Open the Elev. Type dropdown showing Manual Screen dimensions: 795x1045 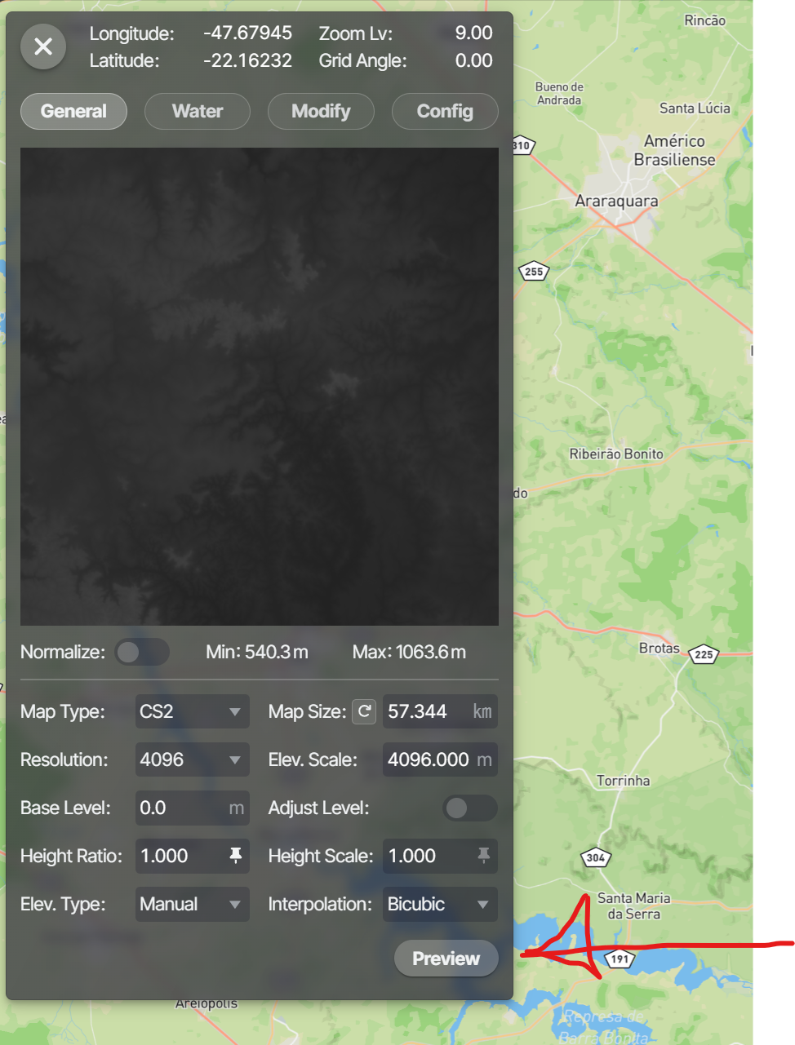point(192,904)
